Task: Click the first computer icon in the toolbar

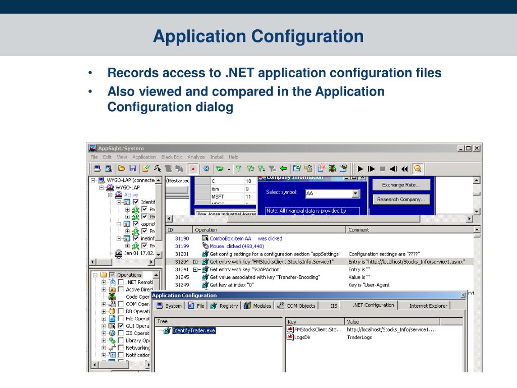Action: 97,169
